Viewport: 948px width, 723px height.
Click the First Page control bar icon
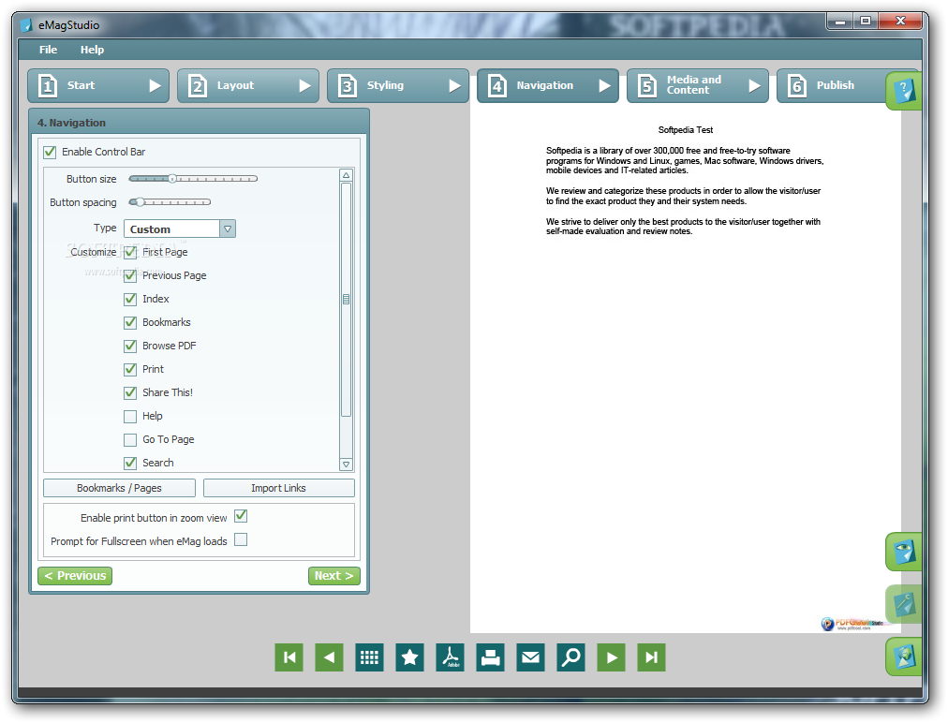[289, 657]
